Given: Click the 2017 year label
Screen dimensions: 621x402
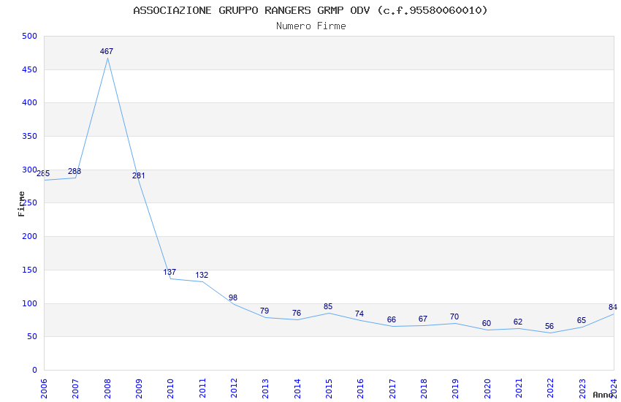Looking at the screenshot, I should (x=392, y=389).
